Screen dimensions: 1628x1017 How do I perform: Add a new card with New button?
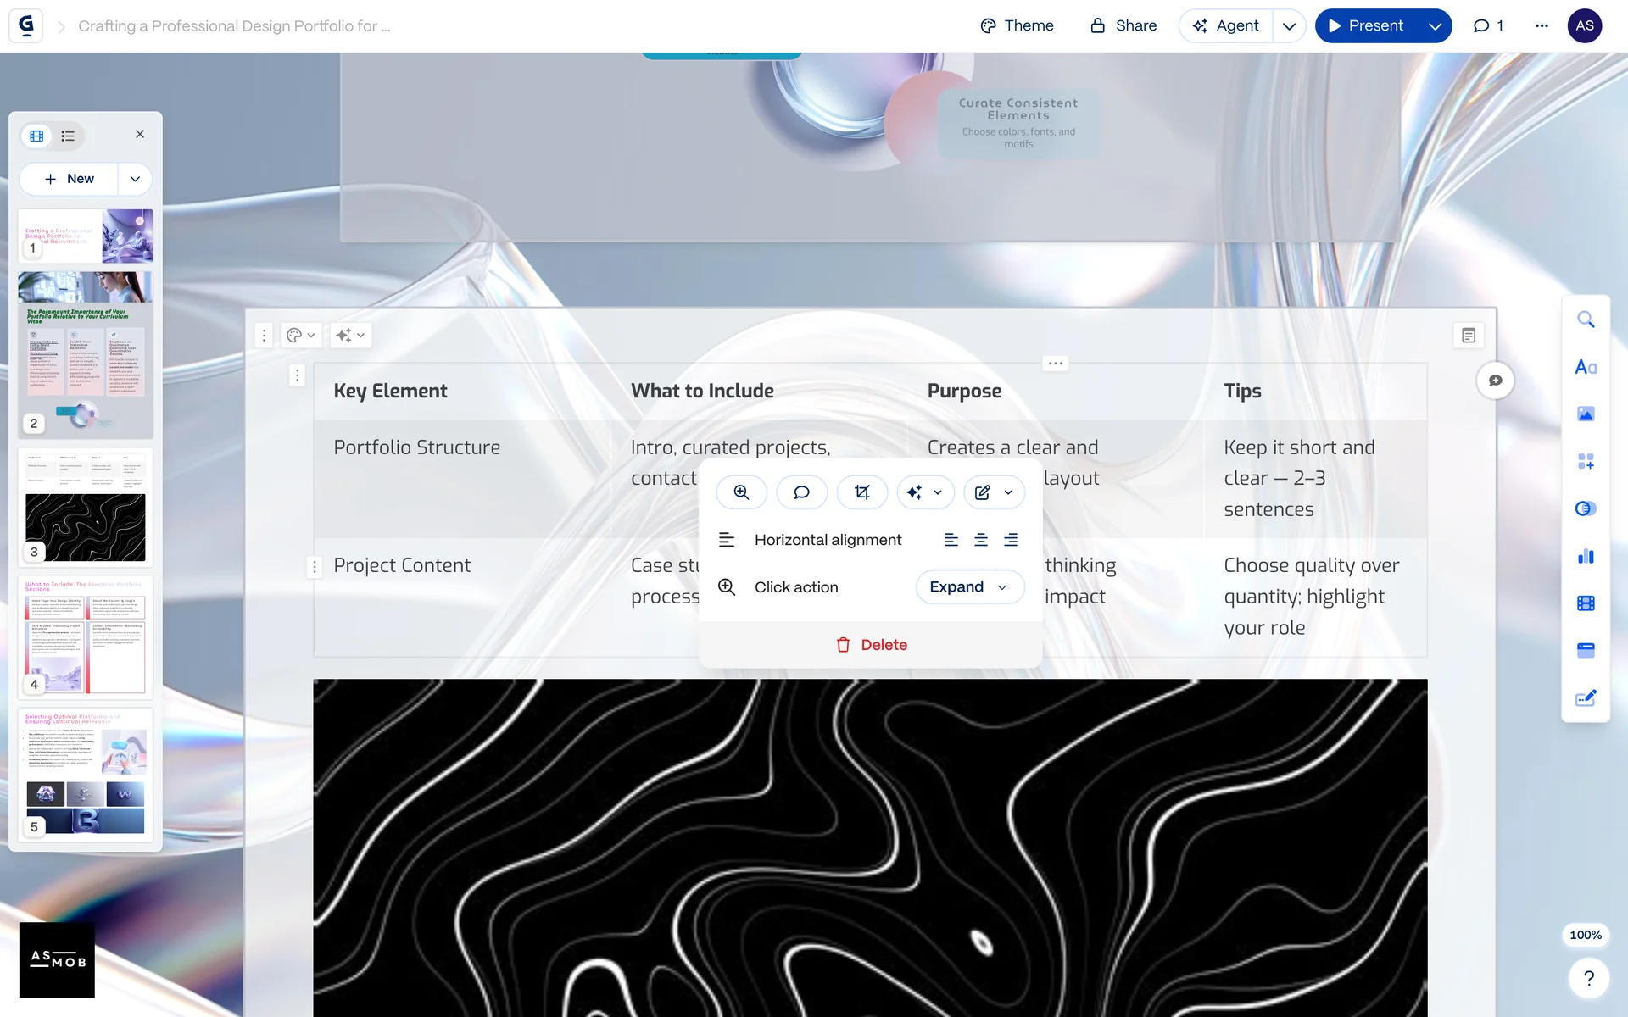click(x=70, y=179)
